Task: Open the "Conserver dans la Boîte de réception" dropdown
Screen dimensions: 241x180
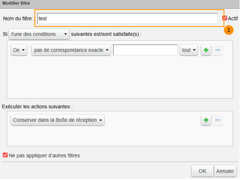Action: pyautogui.click(x=57, y=120)
